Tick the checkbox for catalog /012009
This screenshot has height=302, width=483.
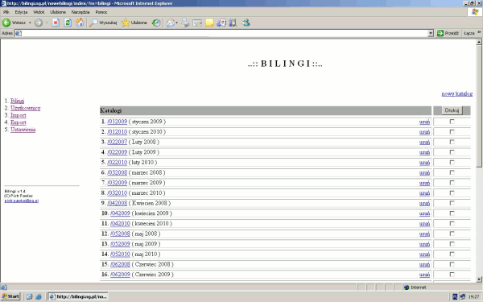[x=452, y=122]
